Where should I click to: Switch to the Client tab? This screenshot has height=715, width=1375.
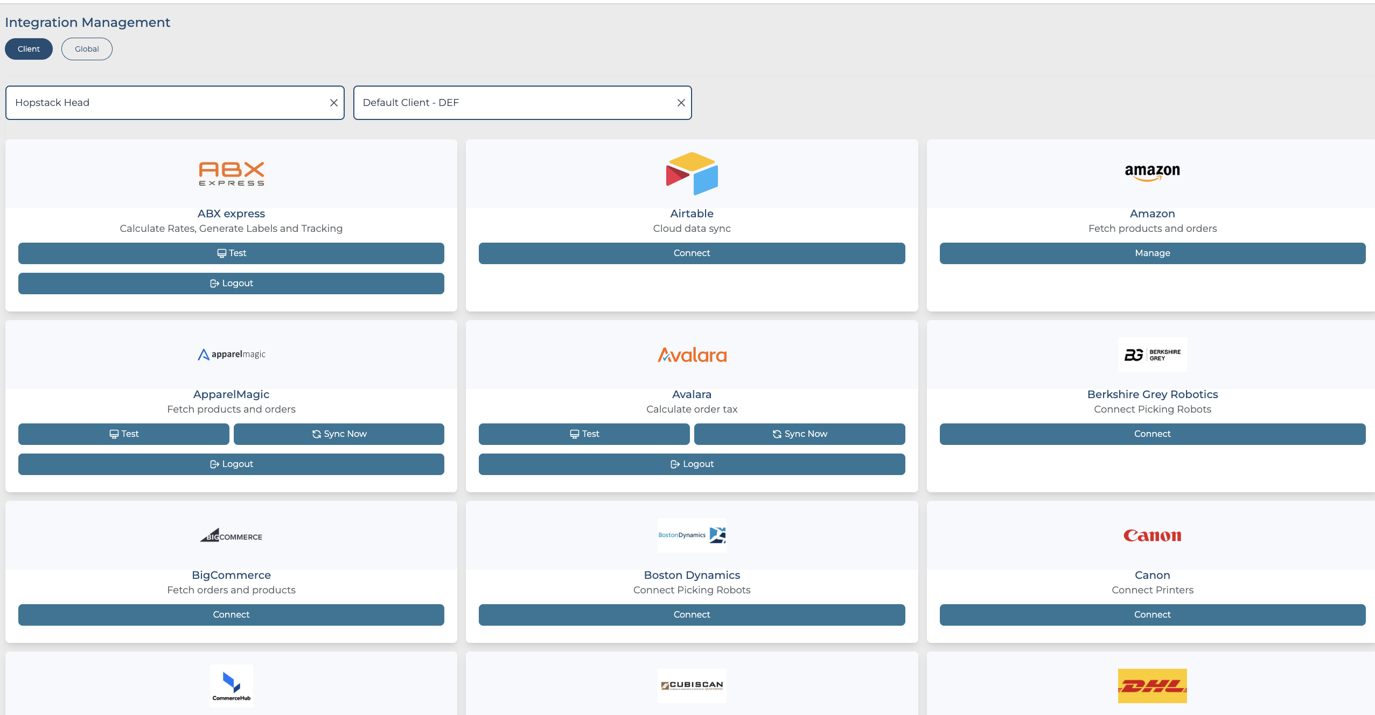click(x=29, y=49)
